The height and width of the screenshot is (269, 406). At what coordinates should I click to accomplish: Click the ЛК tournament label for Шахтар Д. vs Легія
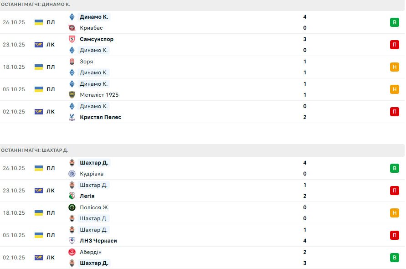(x=50, y=191)
